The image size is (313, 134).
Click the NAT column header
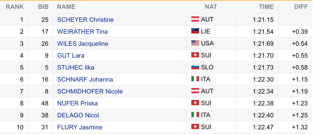211,7
